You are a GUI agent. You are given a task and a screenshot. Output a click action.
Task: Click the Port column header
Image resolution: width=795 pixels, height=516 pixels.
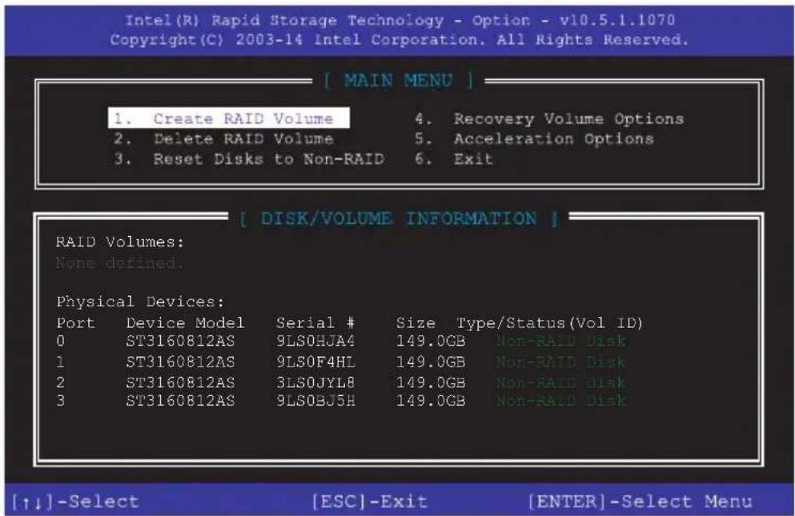[75, 323]
